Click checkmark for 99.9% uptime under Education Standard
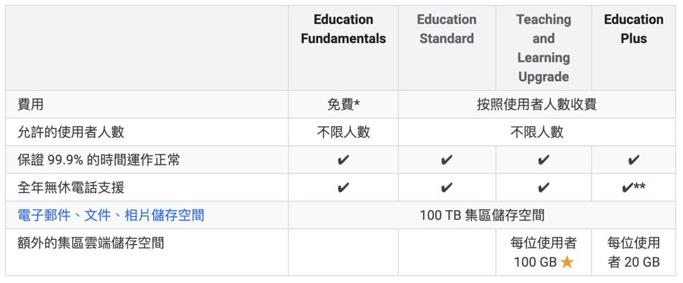 [447, 160]
